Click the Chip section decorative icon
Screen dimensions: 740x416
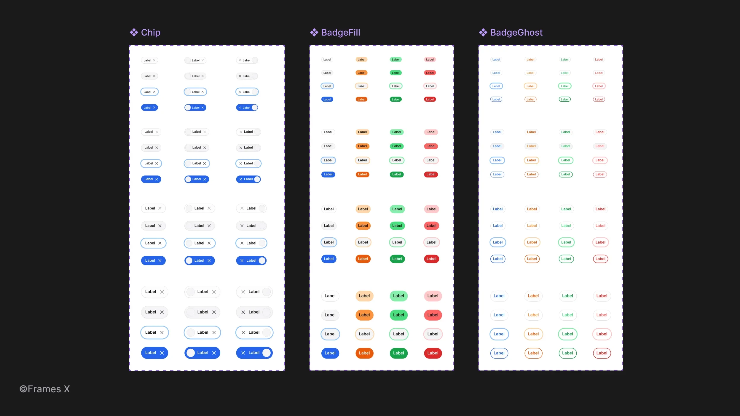[x=133, y=33]
